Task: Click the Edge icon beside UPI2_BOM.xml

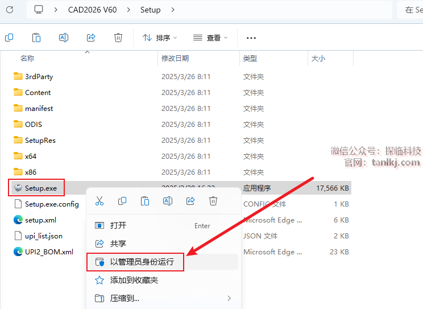Action: 18,252
